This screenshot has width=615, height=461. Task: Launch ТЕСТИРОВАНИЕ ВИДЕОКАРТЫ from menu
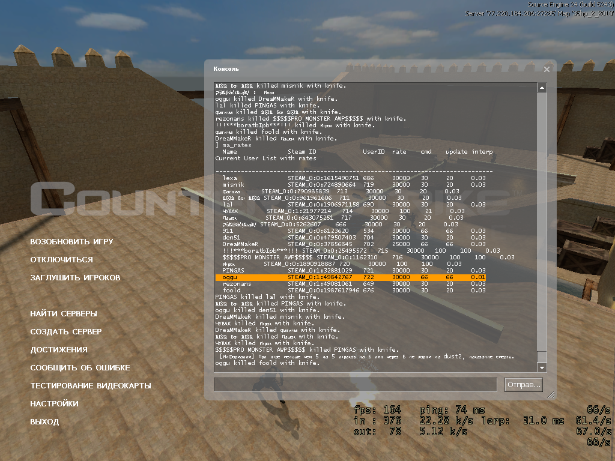coord(91,386)
